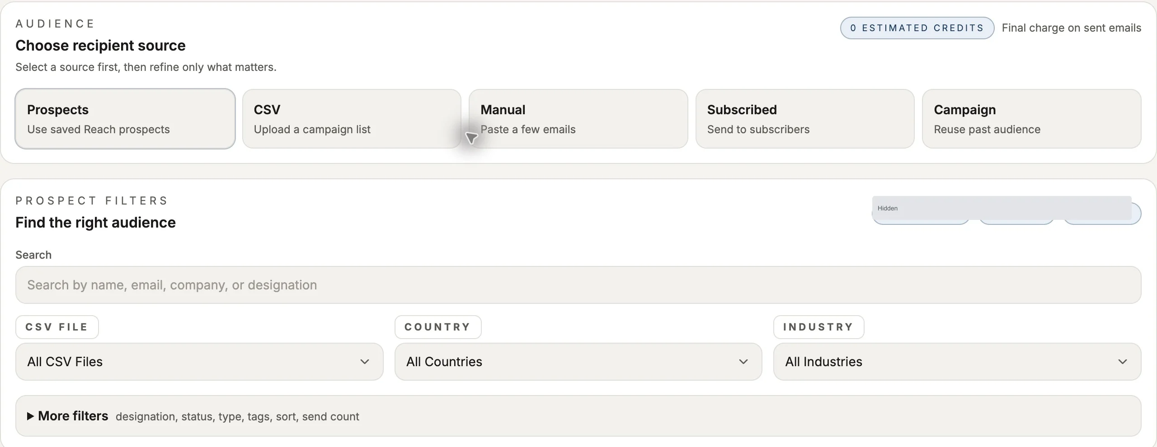Screen dimensions: 1157x447
Task: Select the Prospects recipient source card
Action: (x=125, y=119)
